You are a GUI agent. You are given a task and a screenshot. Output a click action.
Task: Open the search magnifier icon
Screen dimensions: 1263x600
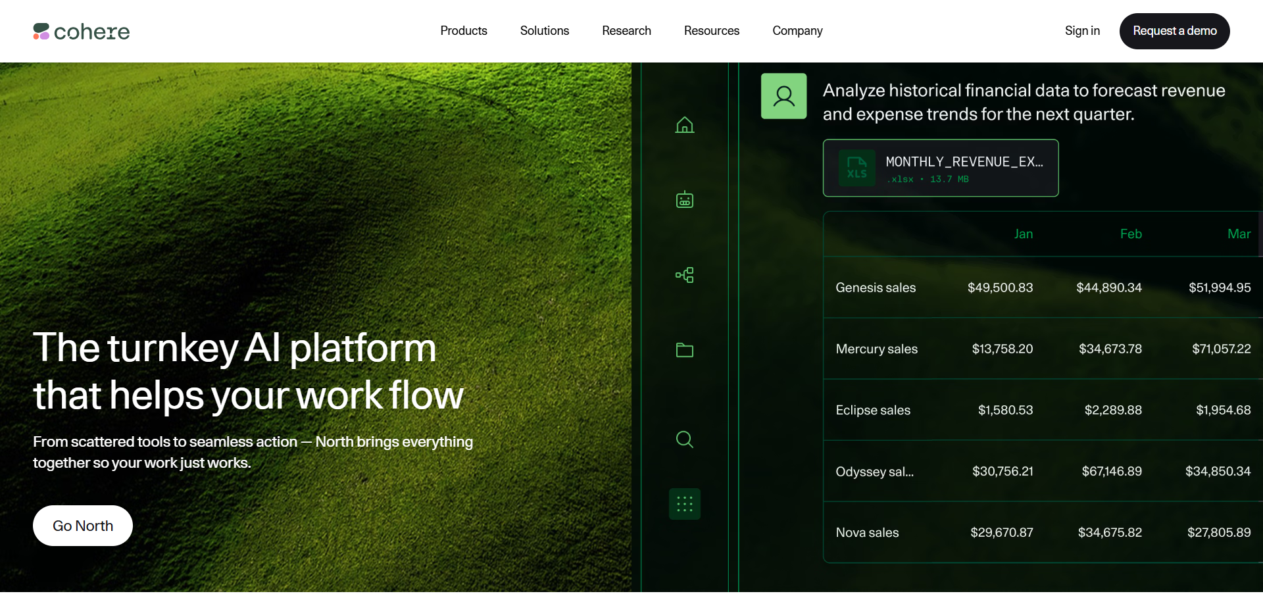tap(684, 439)
